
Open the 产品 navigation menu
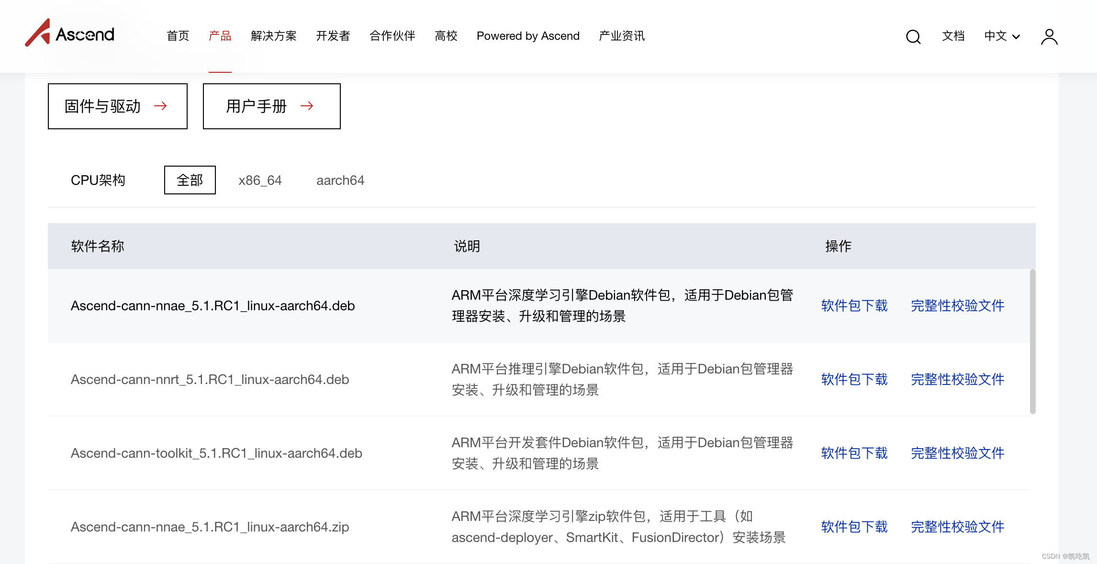pyautogui.click(x=220, y=36)
